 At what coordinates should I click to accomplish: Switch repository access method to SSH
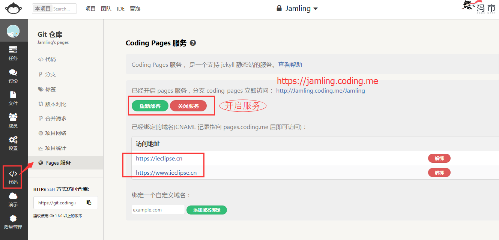click(x=51, y=189)
